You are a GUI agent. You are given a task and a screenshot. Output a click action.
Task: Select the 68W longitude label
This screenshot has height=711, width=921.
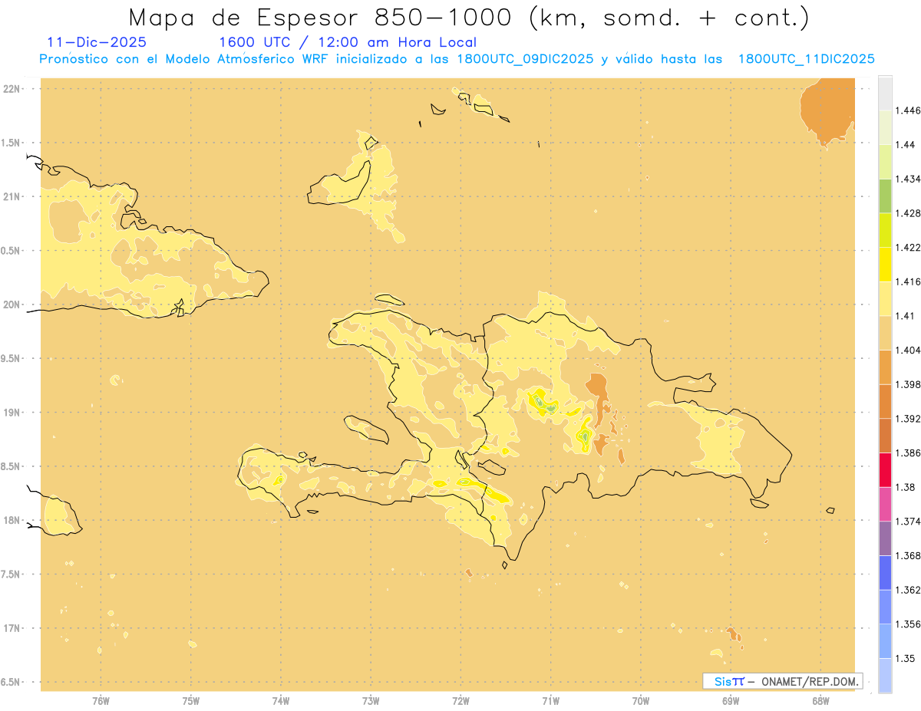[x=820, y=700]
